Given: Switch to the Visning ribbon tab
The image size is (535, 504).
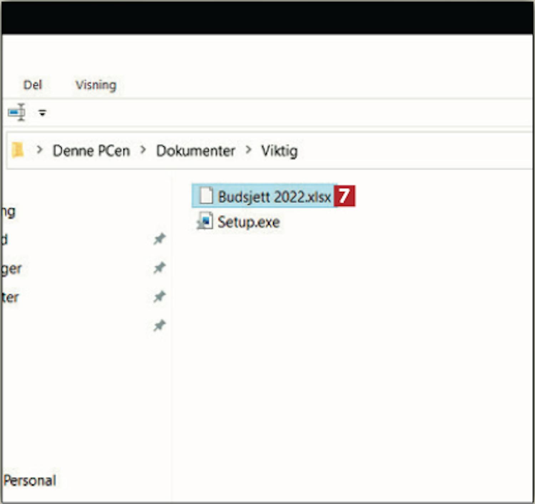Looking at the screenshot, I should click(x=96, y=85).
